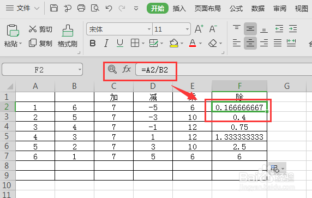This screenshot has height=198, width=312.
Task: Apply cell borders icon
Action: point(135,43)
